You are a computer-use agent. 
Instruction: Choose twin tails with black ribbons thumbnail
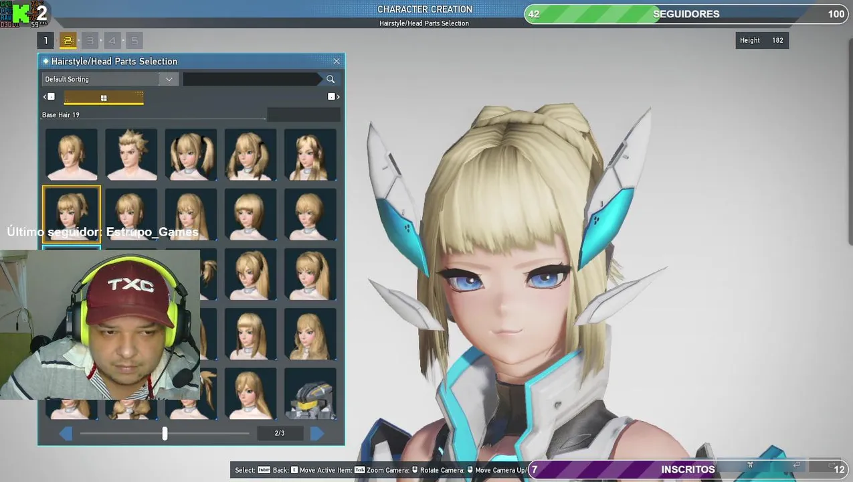coord(191,155)
